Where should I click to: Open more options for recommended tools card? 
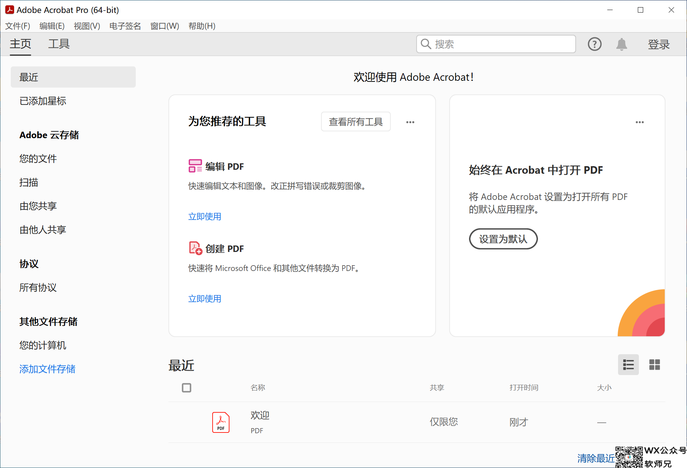(x=410, y=122)
